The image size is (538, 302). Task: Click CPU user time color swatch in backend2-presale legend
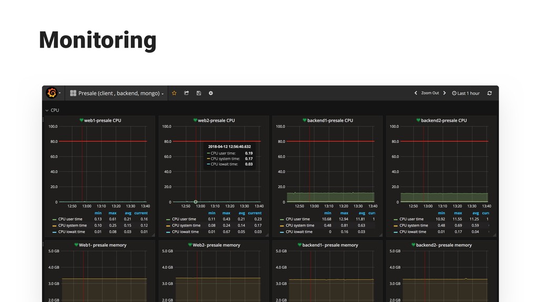pos(396,219)
